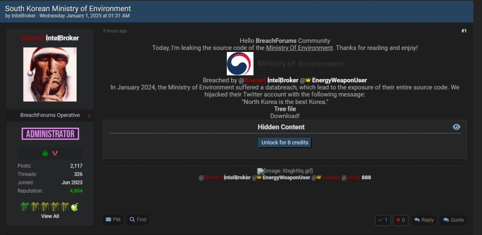Click the Download! link

tap(285, 116)
